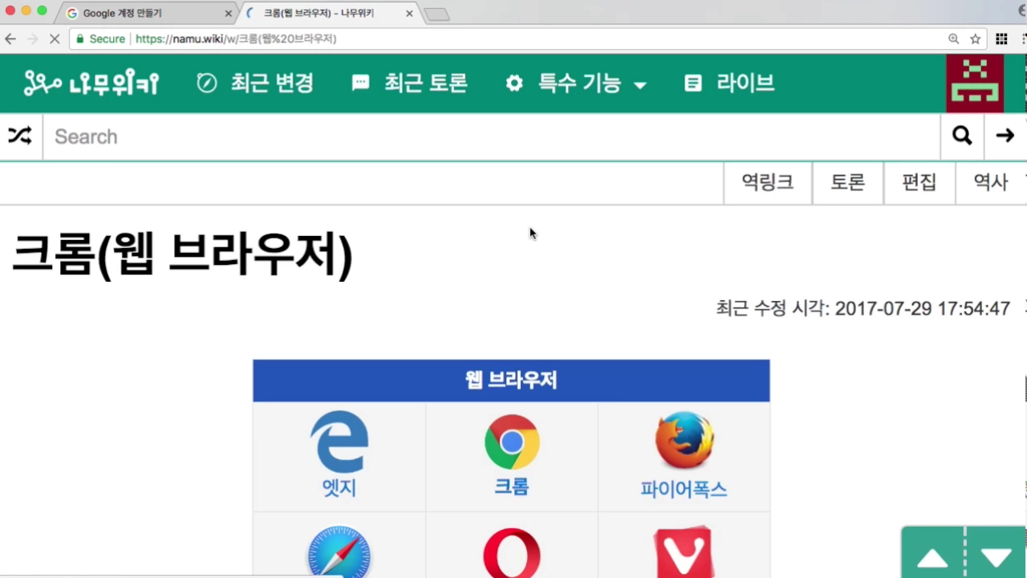Close the 나무위키 browser tab
Image resolution: width=1027 pixels, height=578 pixels.
coord(409,14)
